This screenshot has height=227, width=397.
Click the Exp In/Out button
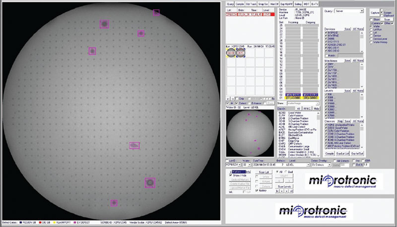tap(357, 154)
